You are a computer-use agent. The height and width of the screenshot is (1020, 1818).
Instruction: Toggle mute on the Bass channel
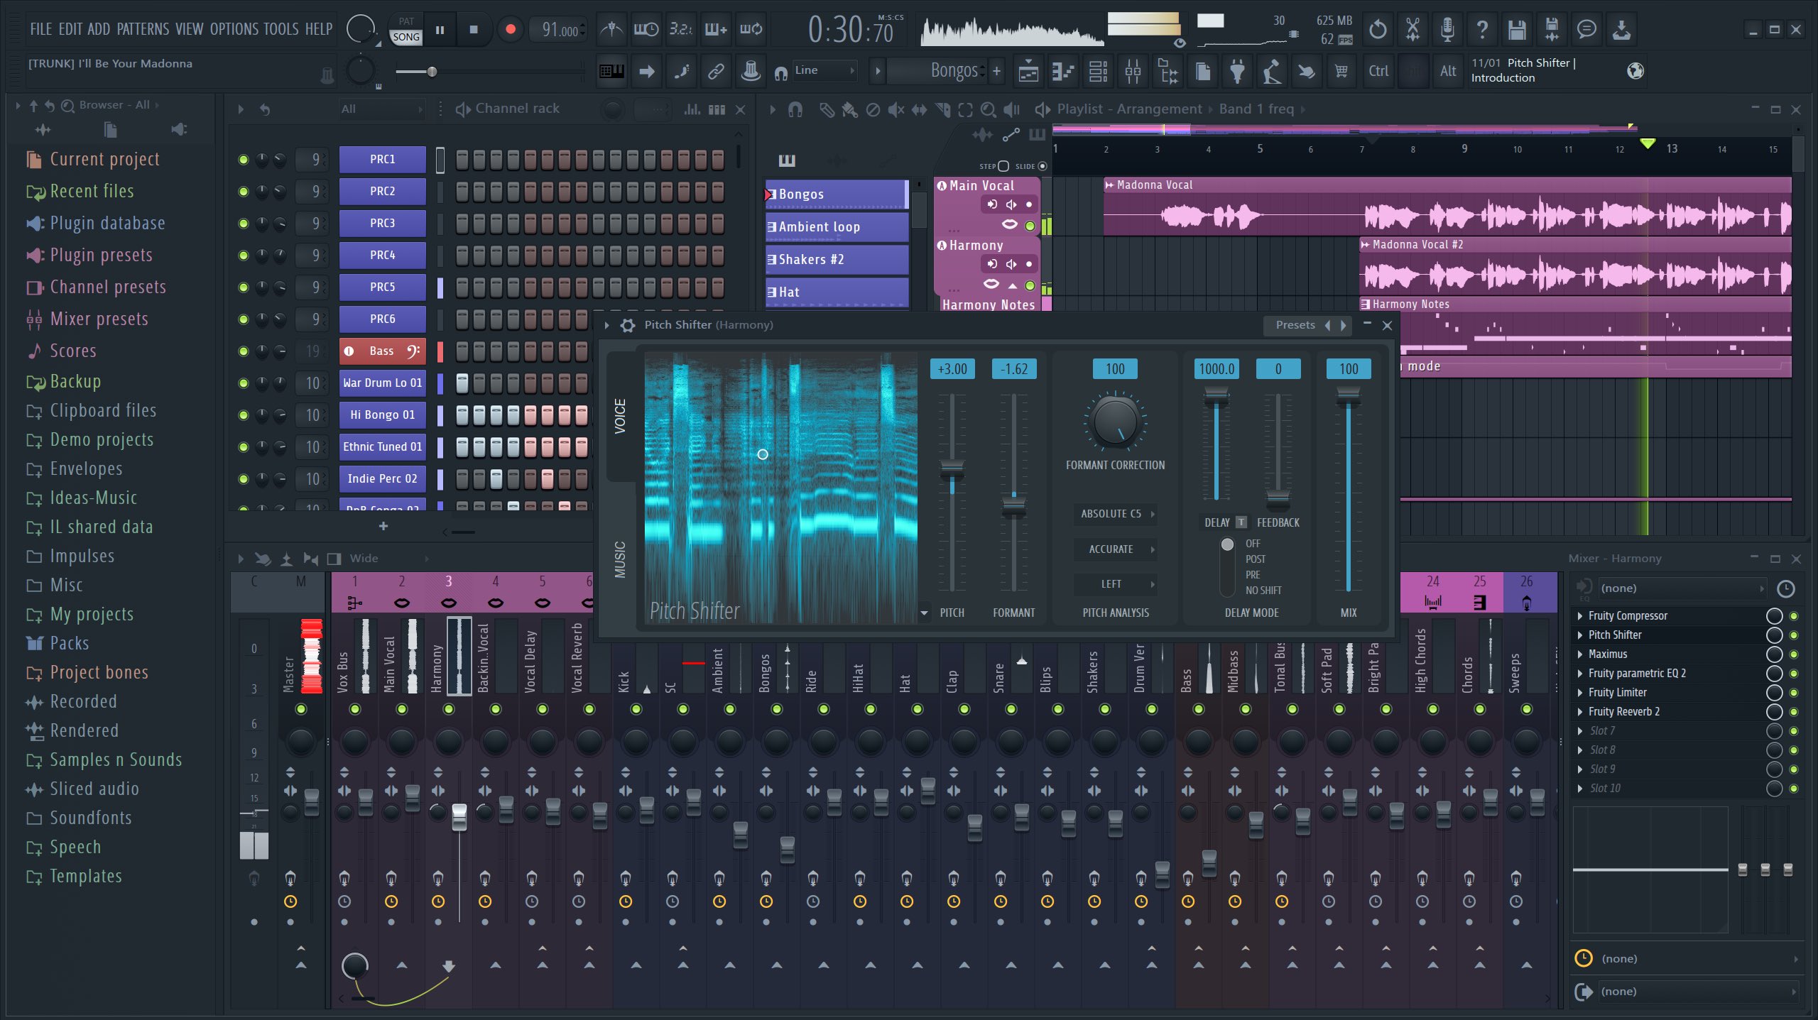[241, 351]
